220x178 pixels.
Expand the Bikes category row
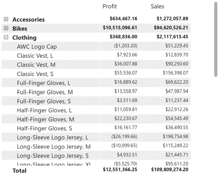6,28
